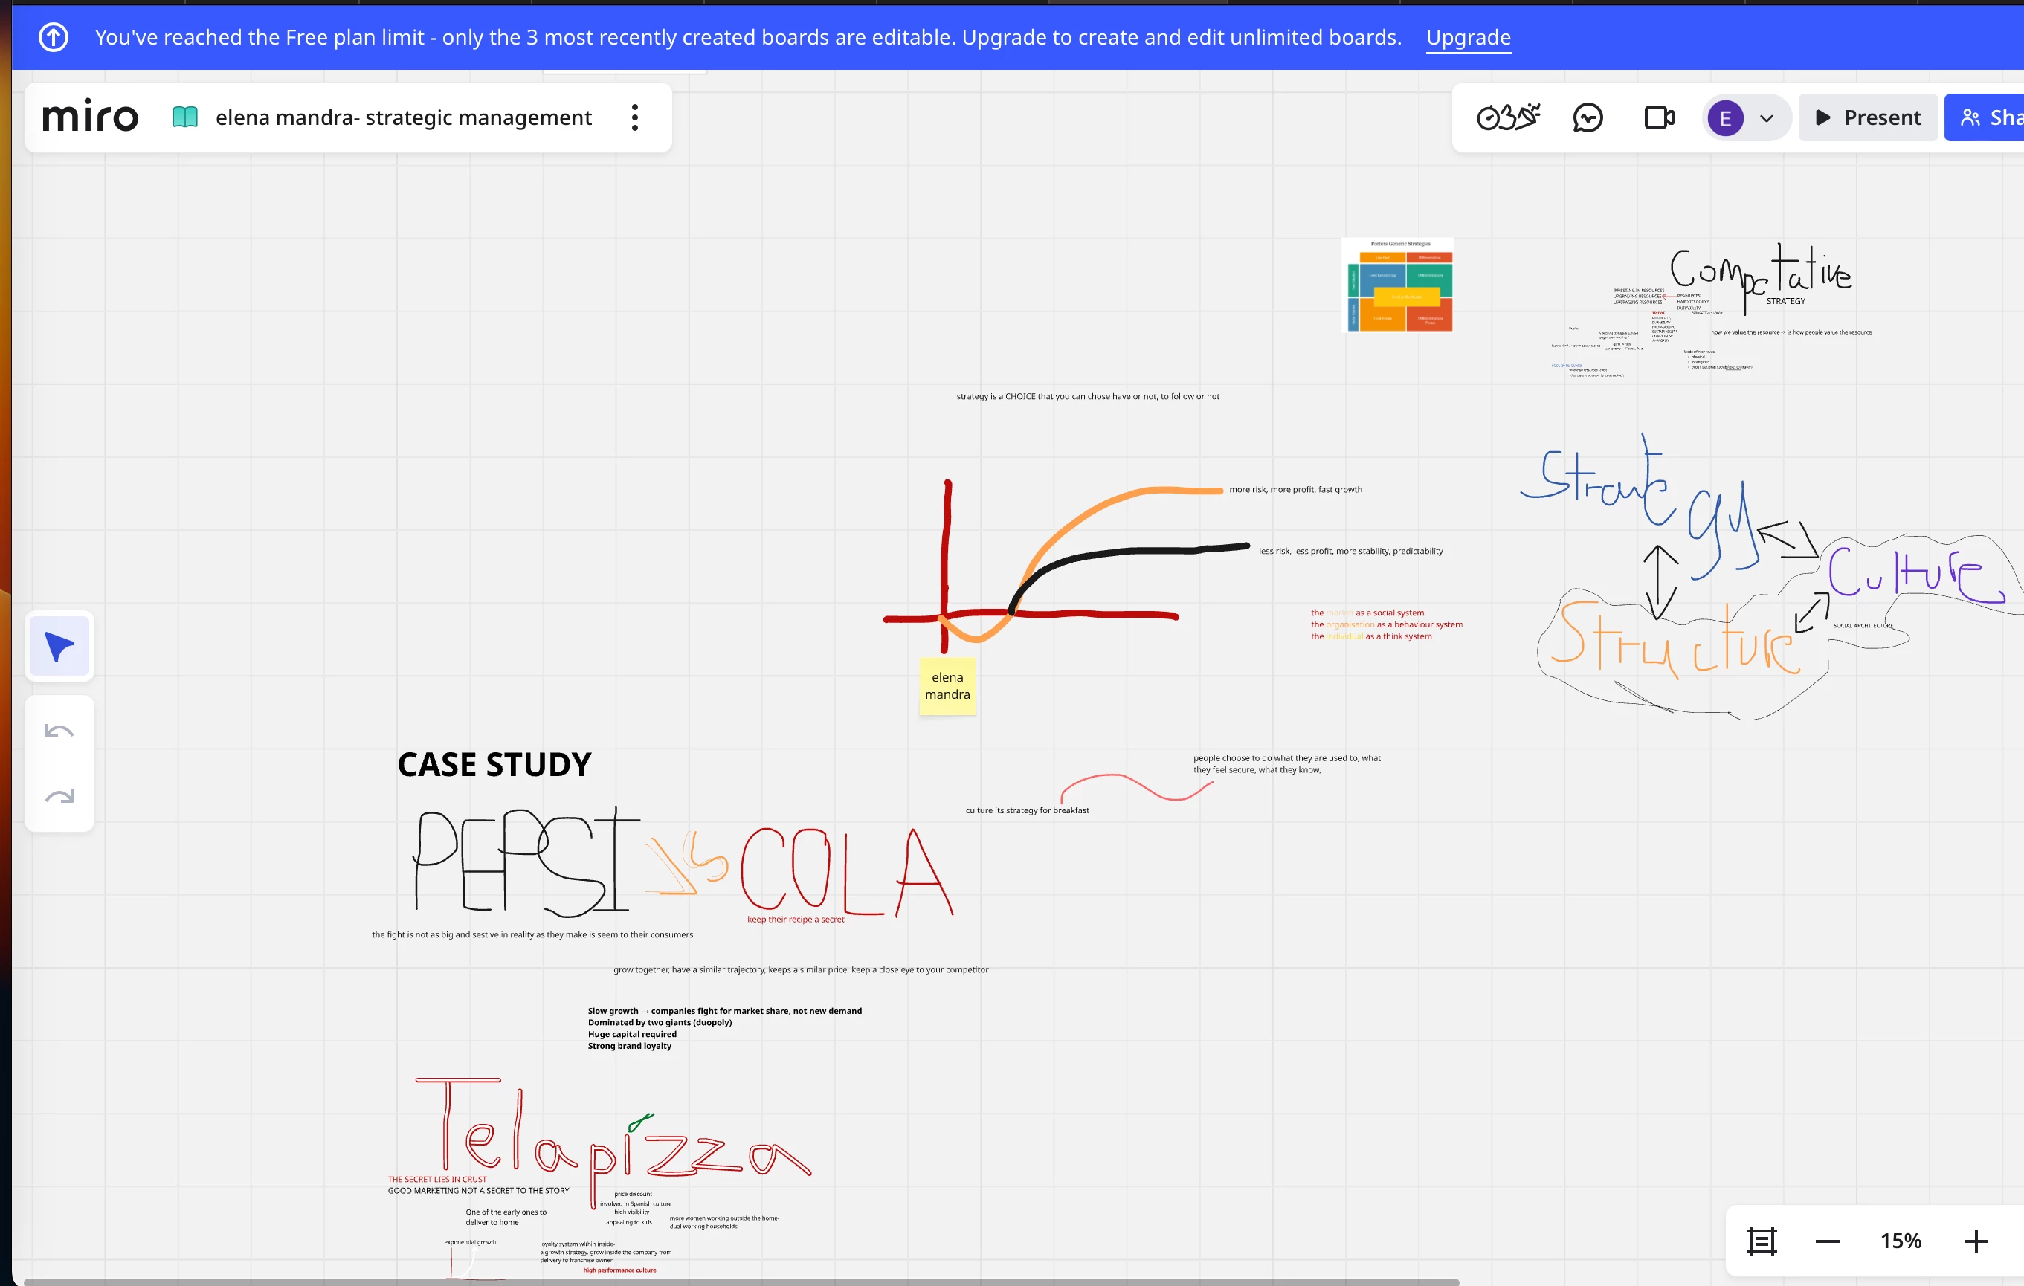Click the Miro logo
Image resolution: width=2024 pixels, height=1286 pixels.
(90, 117)
